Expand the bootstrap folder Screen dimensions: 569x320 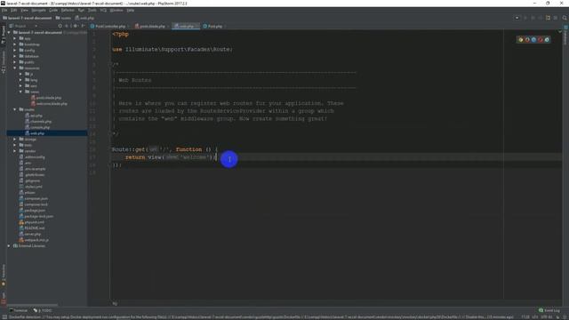click(x=15, y=44)
